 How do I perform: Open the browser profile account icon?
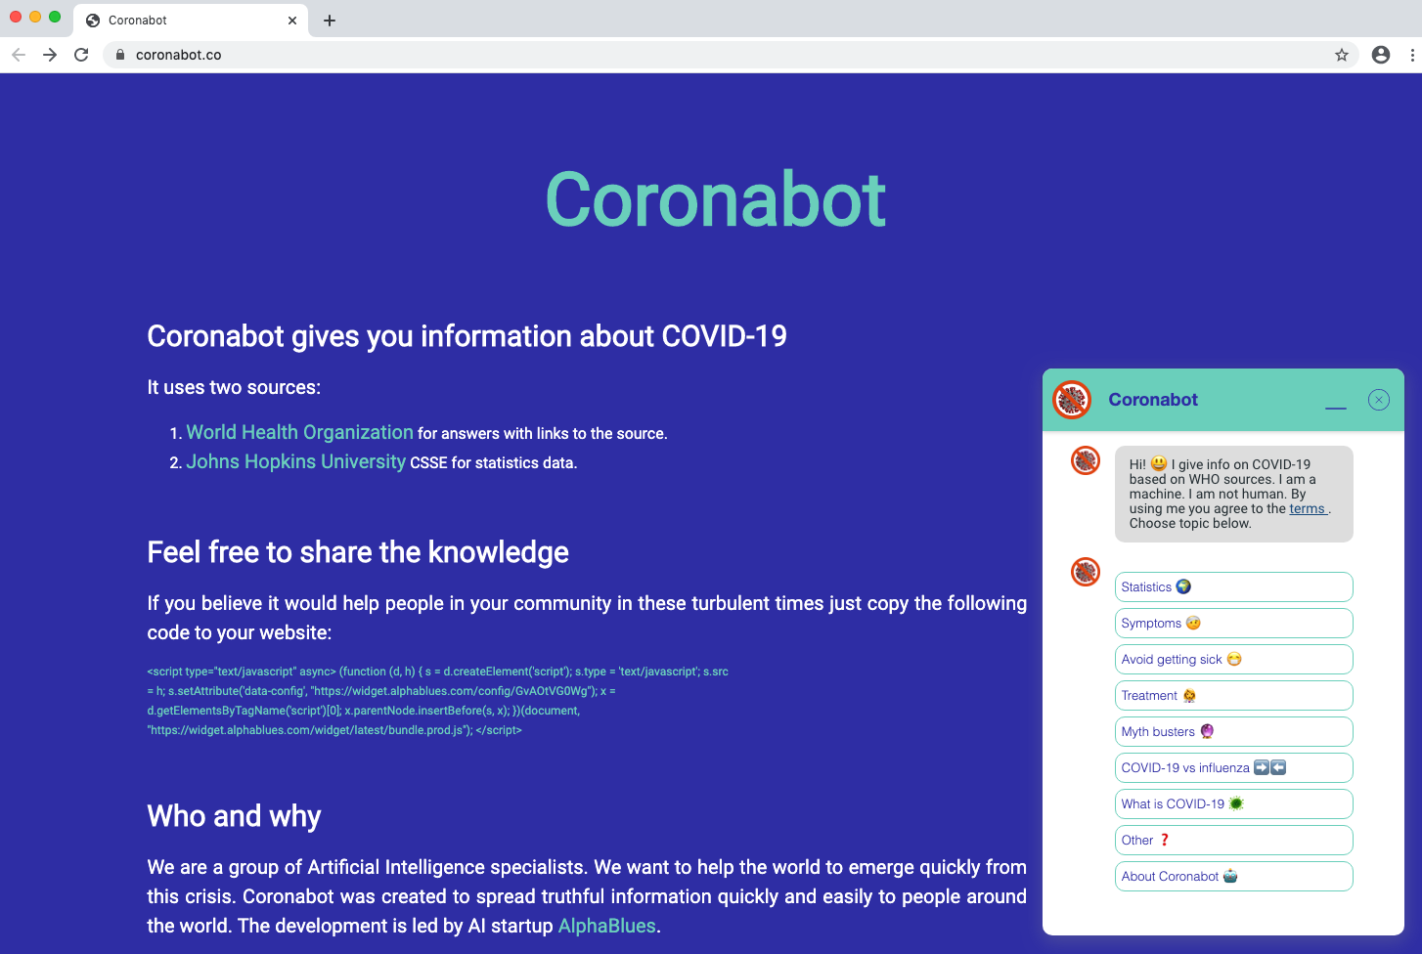(1381, 55)
